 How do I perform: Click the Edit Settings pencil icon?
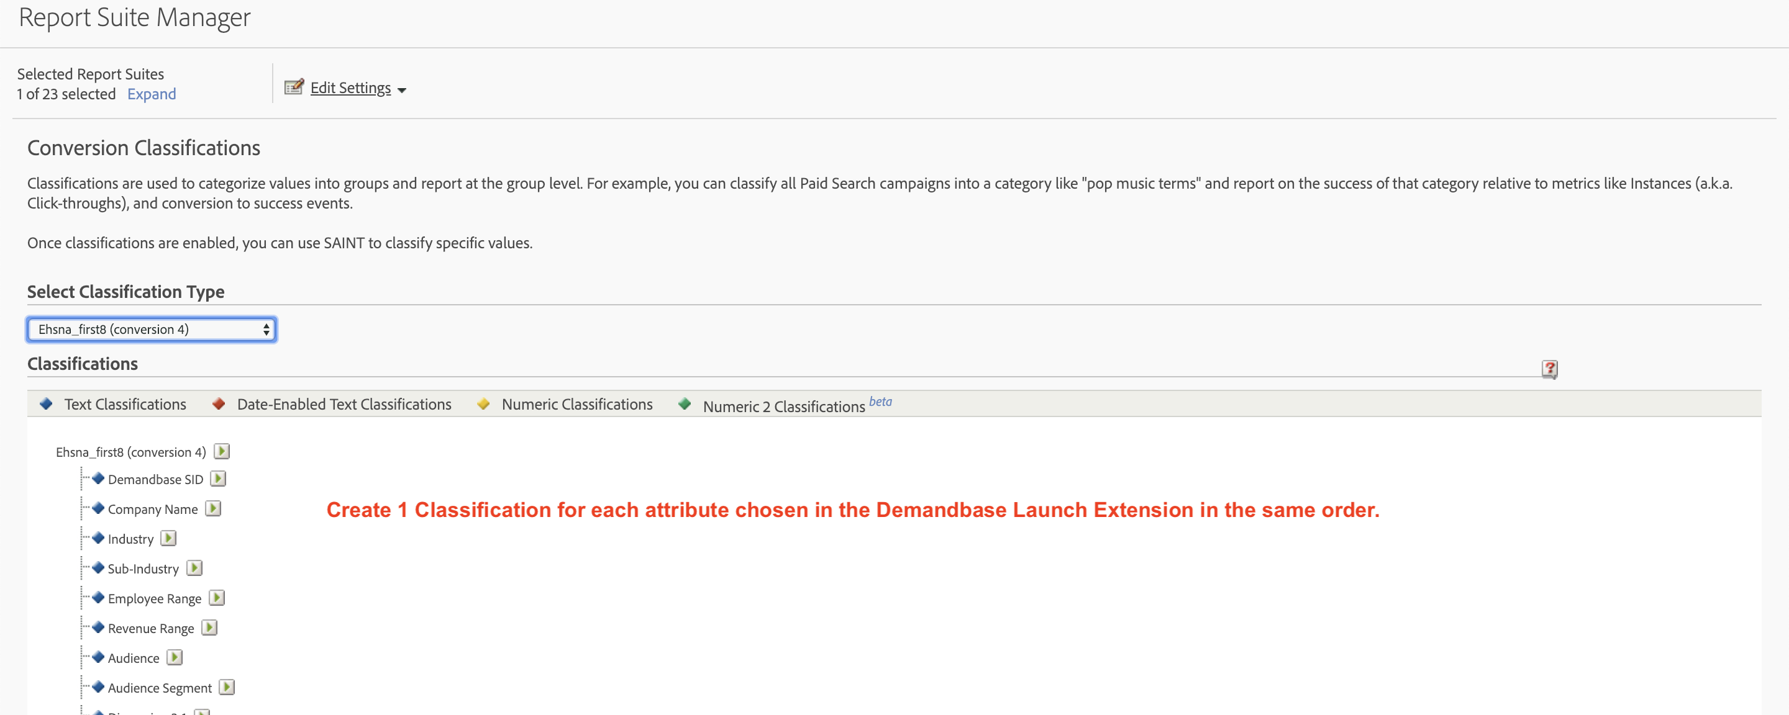point(294,87)
